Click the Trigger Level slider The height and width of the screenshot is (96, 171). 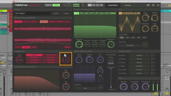click(111, 78)
